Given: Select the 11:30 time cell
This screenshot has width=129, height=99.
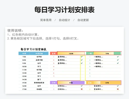Looking at the screenshot, I should (x=24, y=70).
